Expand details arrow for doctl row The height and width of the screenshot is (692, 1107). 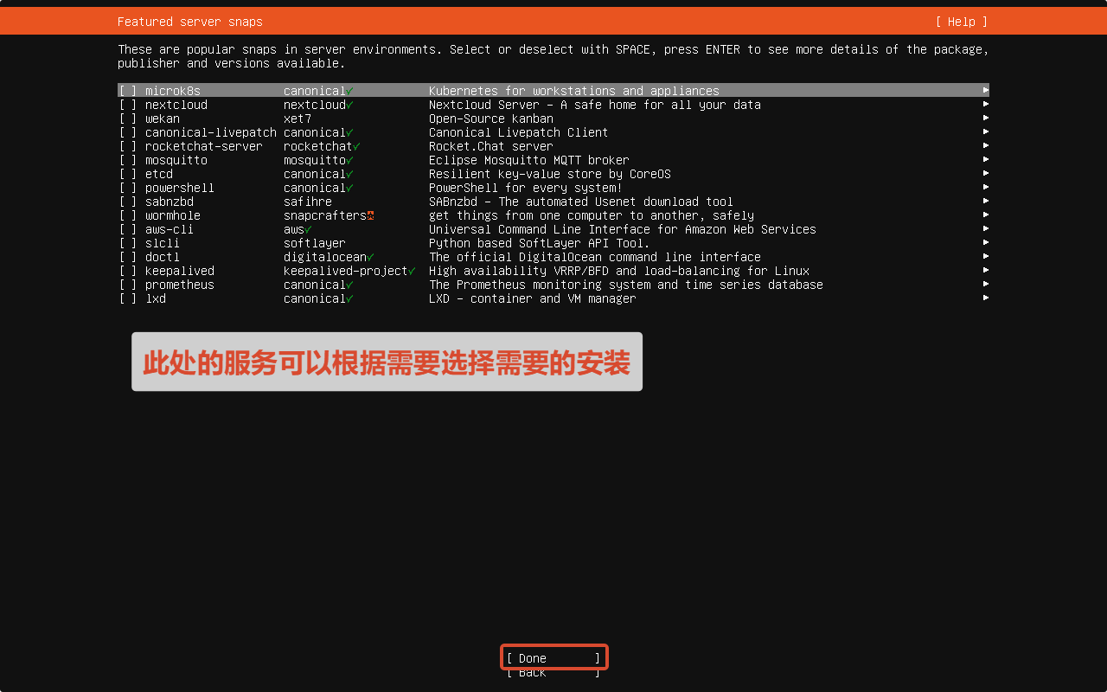coord(986,256)
